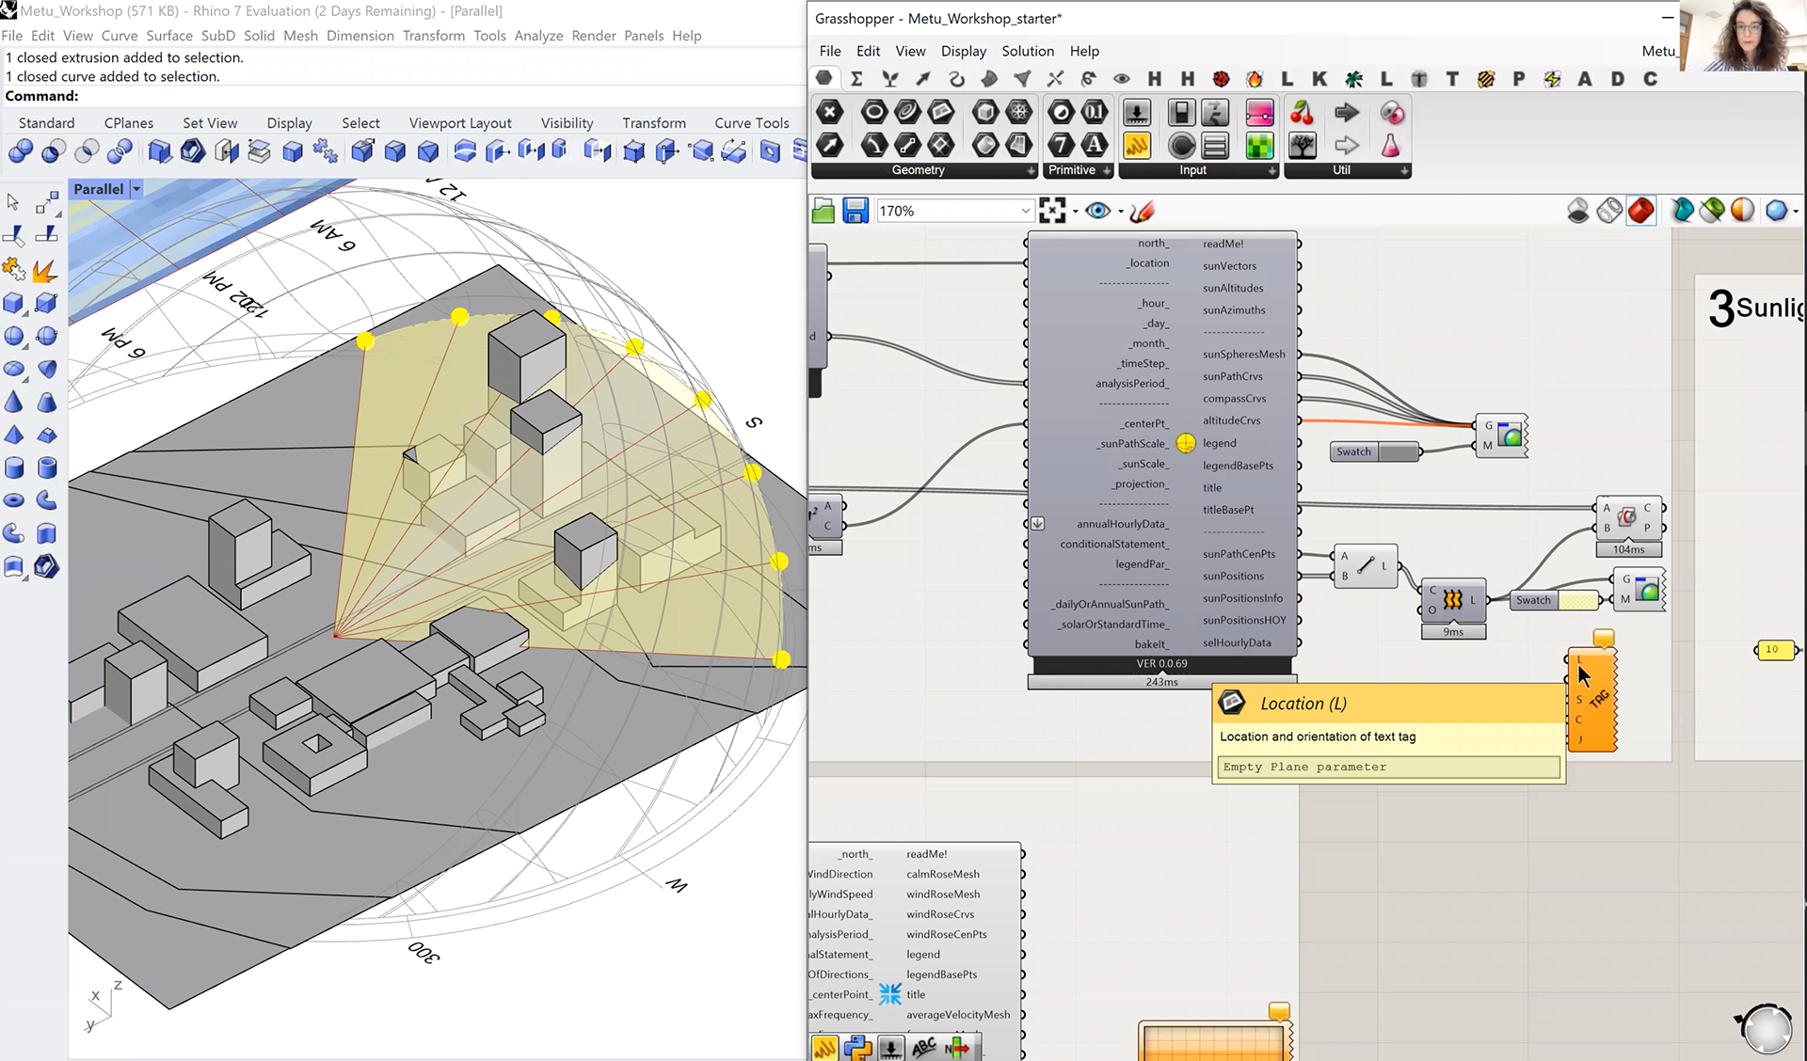Click the Cylinder tool in Rhino sidebar
Image resolution: width=1807 pixels, height=1061 pixels.
pos(14,467)
